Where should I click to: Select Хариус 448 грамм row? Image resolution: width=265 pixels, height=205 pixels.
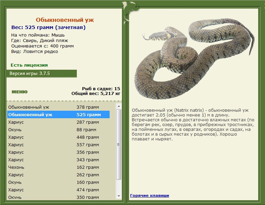tap(58, 137)
